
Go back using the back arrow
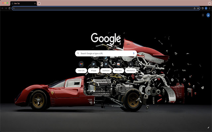(x=2, y=8)
